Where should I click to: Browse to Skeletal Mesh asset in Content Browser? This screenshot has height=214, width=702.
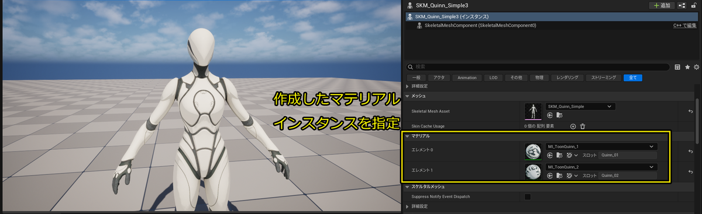[560, 116]
